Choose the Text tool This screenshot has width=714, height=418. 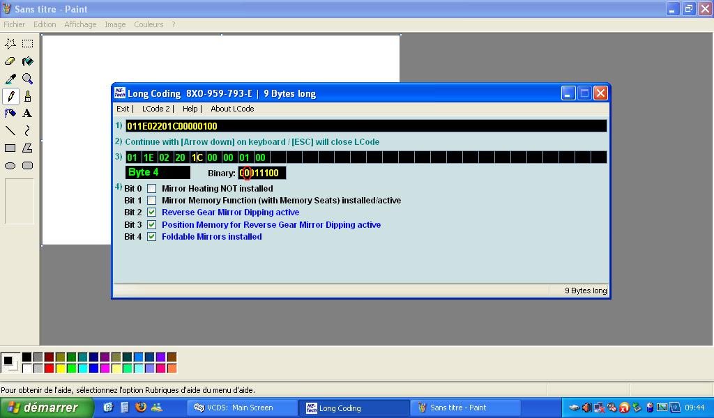pos(27,113)
